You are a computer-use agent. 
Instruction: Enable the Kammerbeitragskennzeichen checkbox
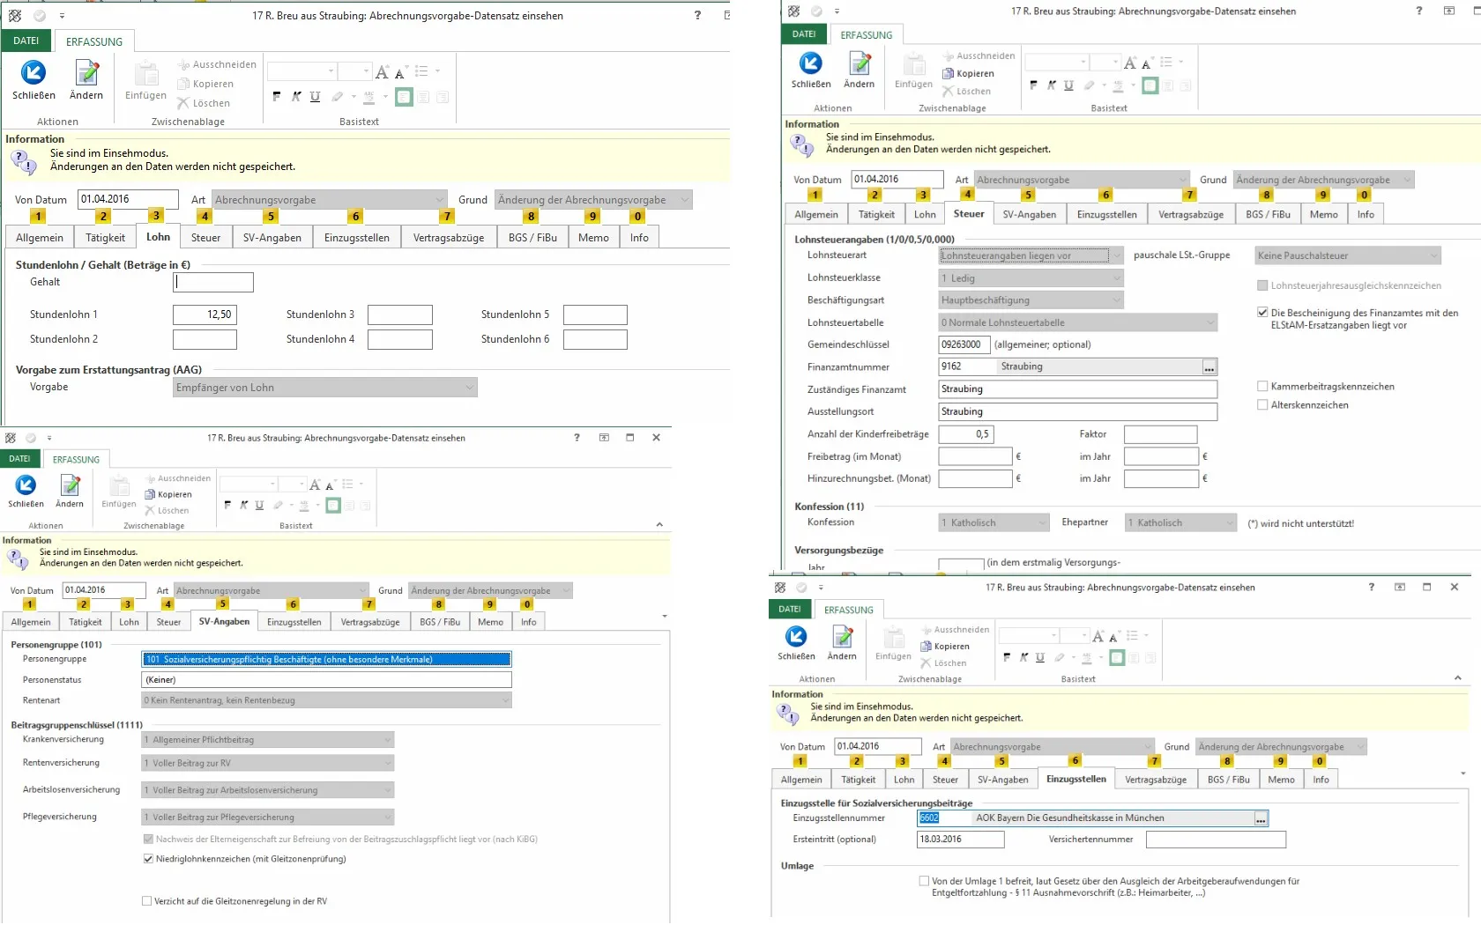point(1262,387)
